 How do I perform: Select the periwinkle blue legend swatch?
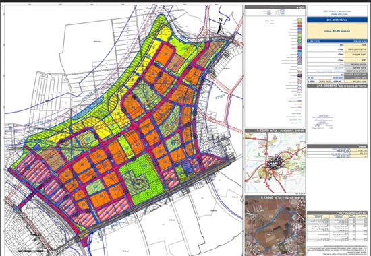pos(299,30)
